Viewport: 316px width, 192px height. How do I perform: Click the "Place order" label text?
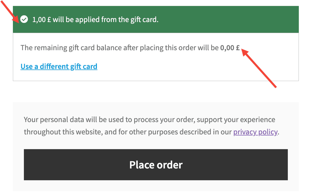pyautogui.click(x=156, y=165)
